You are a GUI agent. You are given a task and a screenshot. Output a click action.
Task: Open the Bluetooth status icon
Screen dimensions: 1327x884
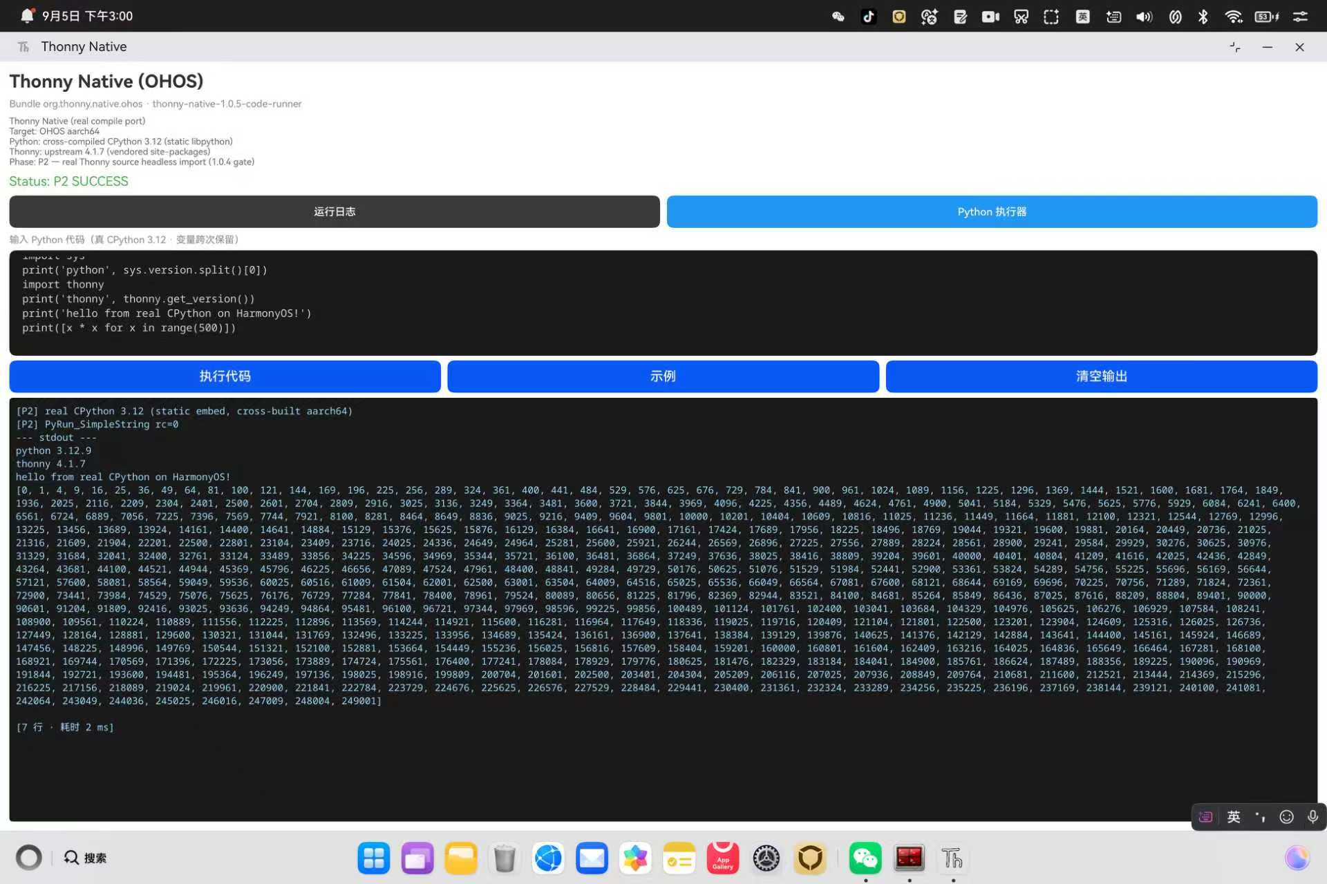click(x=1203, y=17)
